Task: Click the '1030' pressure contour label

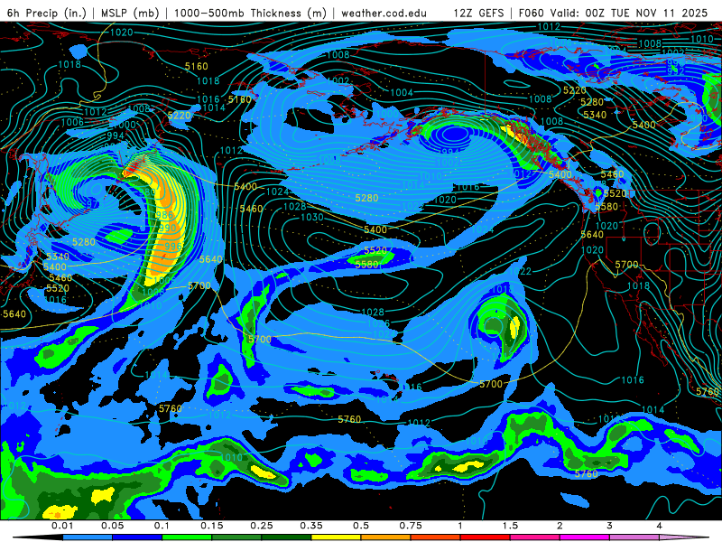Action: [311, 217]
